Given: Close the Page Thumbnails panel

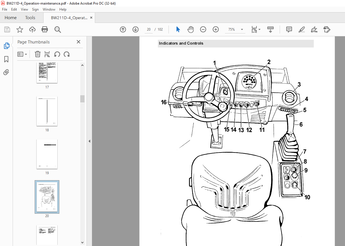Looking at the screenshot, I should (79, 42).
